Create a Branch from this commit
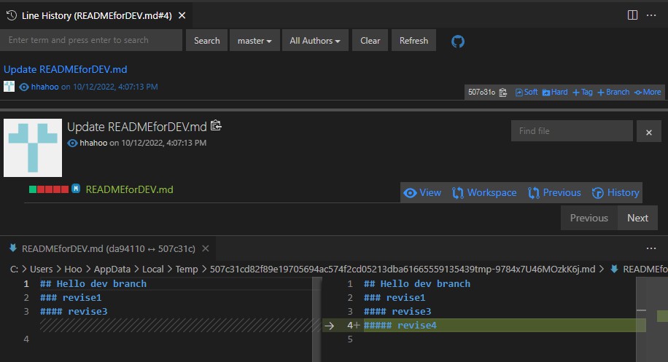Image resolution: width=668 pixels, height=362 pixels. 613,92
